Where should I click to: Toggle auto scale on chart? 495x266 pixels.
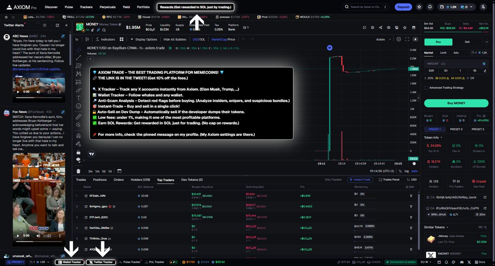pos(414,171)
